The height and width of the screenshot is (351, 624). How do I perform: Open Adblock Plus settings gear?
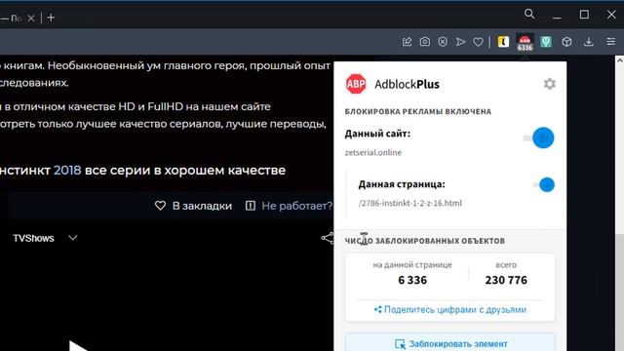[x=550, y=84]
